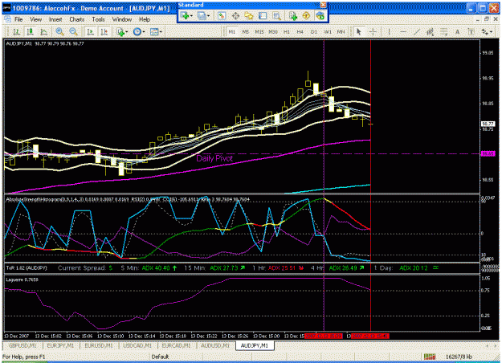Click the 16267/8 kb connection status
This screenshot has height=363, width=502.
point(459,357)
